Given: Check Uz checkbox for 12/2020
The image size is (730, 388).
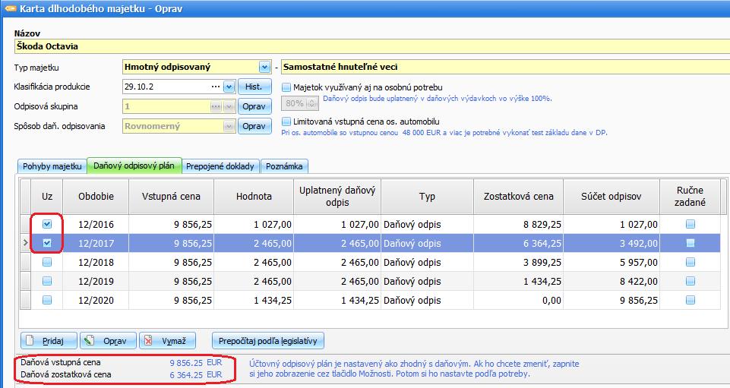Looking at the screenshot, I should tap(47, 300).
